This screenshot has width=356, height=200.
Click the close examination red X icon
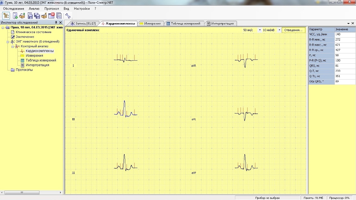(x=51, y=16)
